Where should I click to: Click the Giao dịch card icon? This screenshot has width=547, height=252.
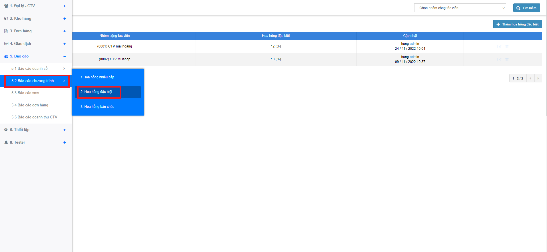6,44
